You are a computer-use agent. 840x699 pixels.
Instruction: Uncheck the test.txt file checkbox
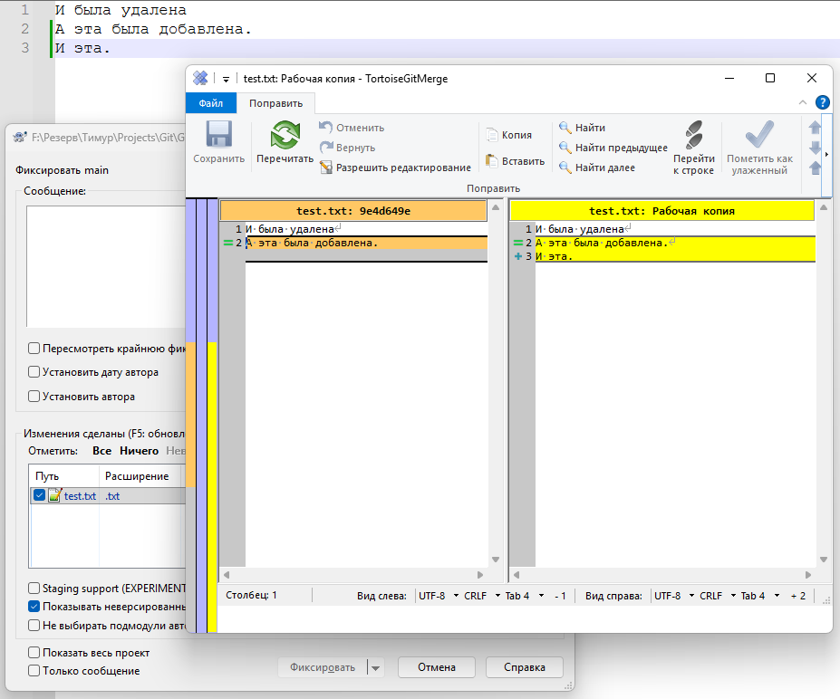39,495
